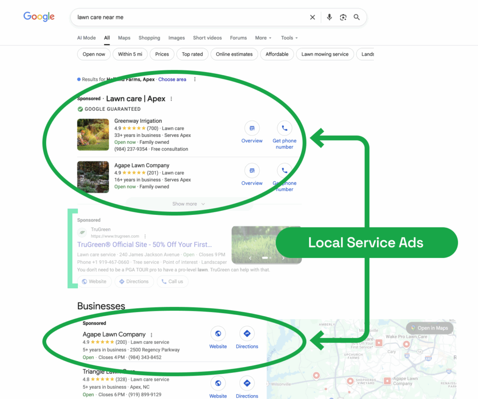Screen dimensions: 478x399
Task: Open Google Lens camera search
Action: tap(343, 17)
